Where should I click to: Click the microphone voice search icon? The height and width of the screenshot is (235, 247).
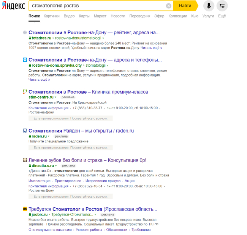tap(209, 6)
